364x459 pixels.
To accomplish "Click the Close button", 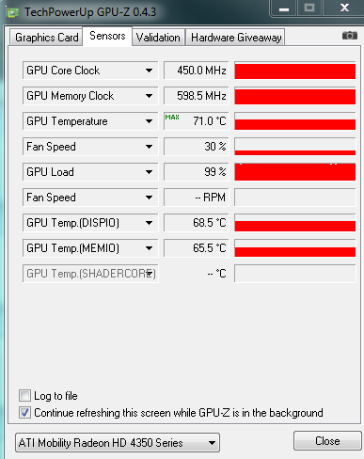I will coord(327,441).
